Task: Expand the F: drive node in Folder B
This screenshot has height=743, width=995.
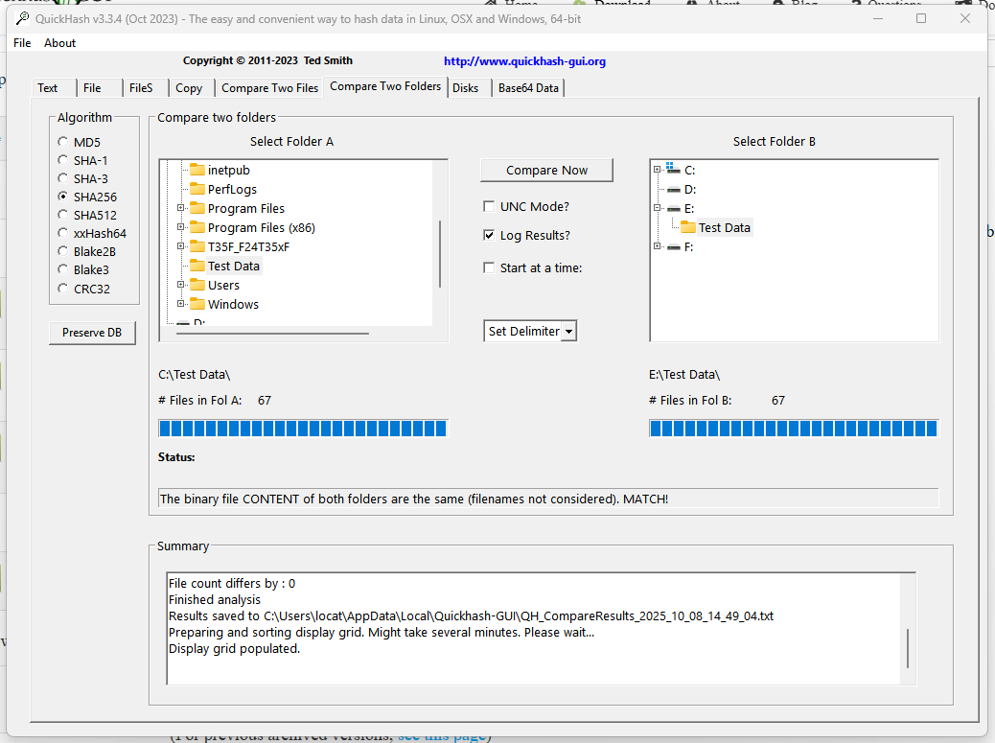Action: click(658, 247)
